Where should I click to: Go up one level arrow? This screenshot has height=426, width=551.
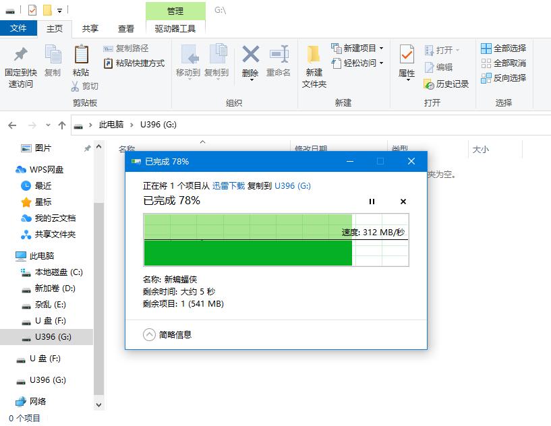(62, 125)
